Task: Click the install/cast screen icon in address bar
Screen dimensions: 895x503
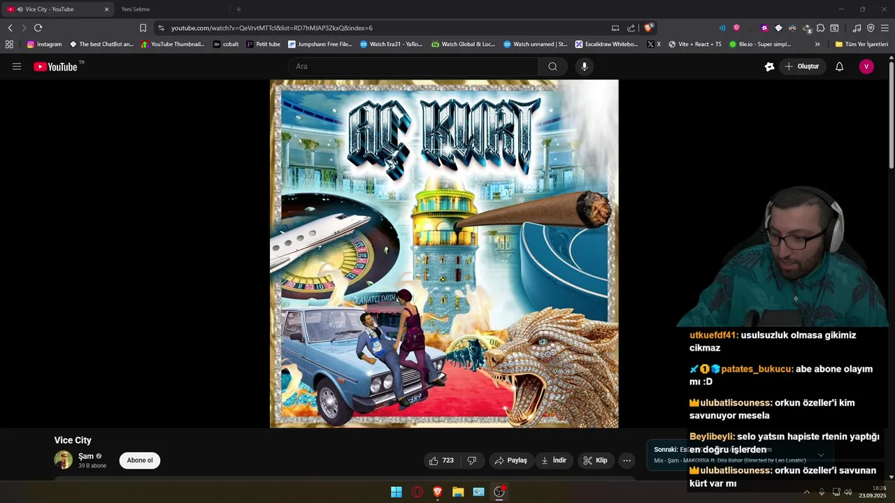Action: (x=615, y=28)
